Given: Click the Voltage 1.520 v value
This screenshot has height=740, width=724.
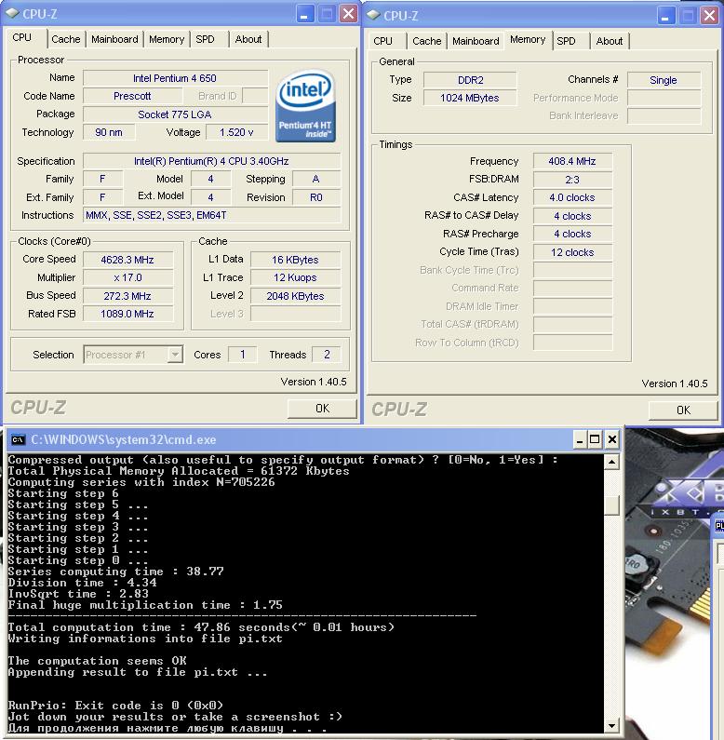Looking at the screenshot, I should click(x=236, y=132).
